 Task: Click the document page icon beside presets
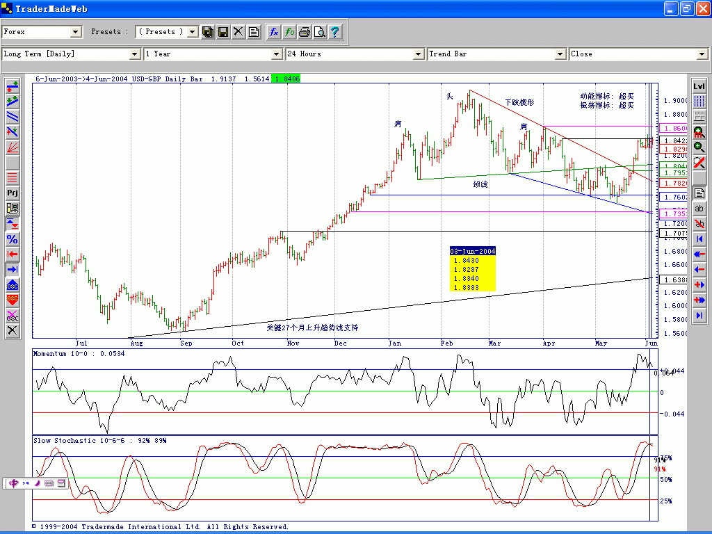tap(253, 32)
